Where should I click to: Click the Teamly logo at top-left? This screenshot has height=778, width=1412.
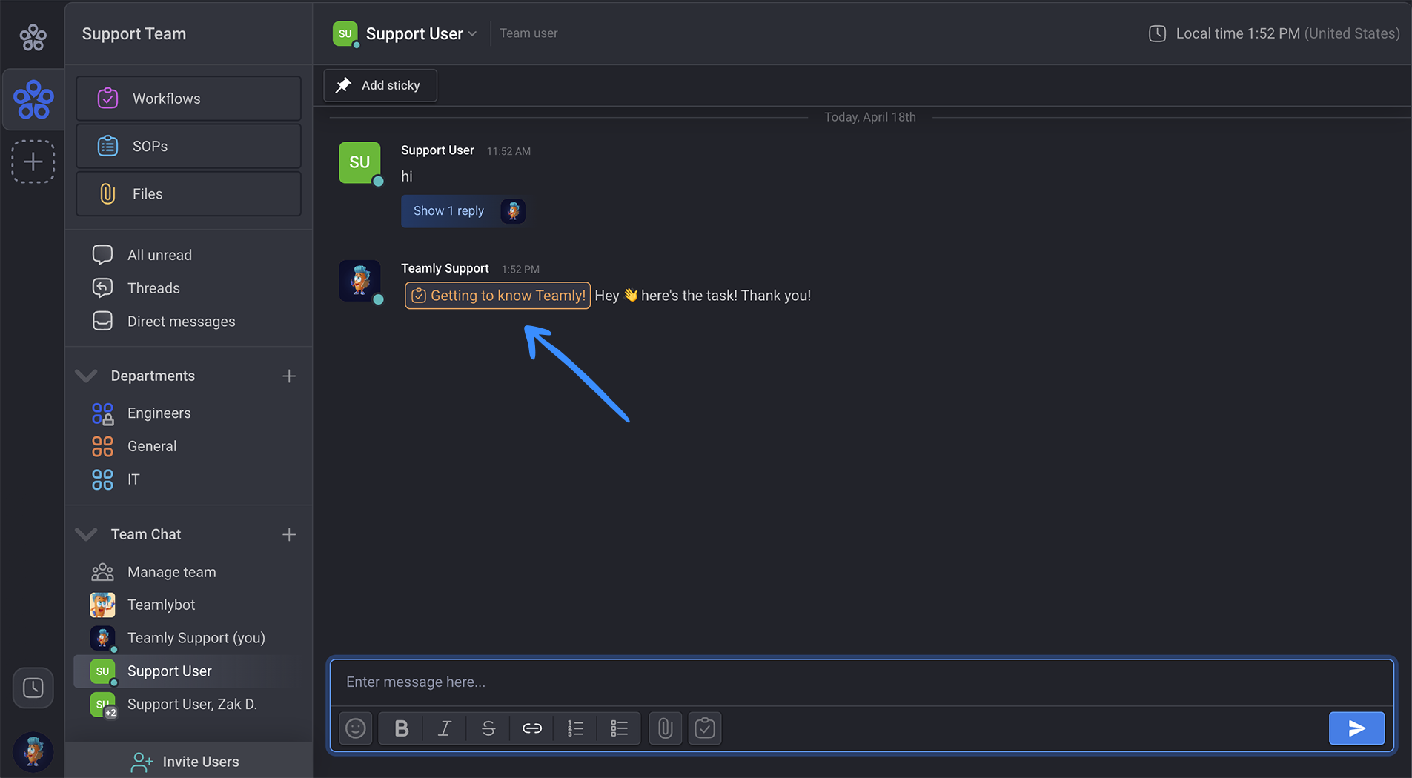33,36
